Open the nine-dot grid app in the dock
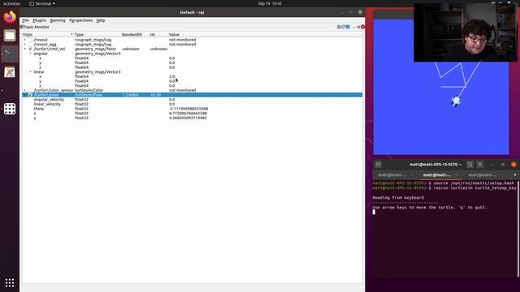520x292 pixels. [10, 109]
